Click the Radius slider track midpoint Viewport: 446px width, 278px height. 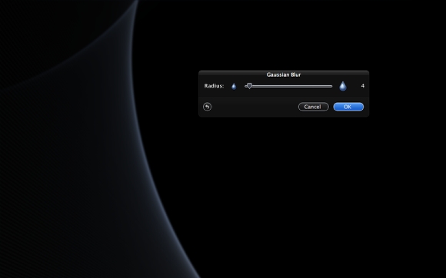288,86
